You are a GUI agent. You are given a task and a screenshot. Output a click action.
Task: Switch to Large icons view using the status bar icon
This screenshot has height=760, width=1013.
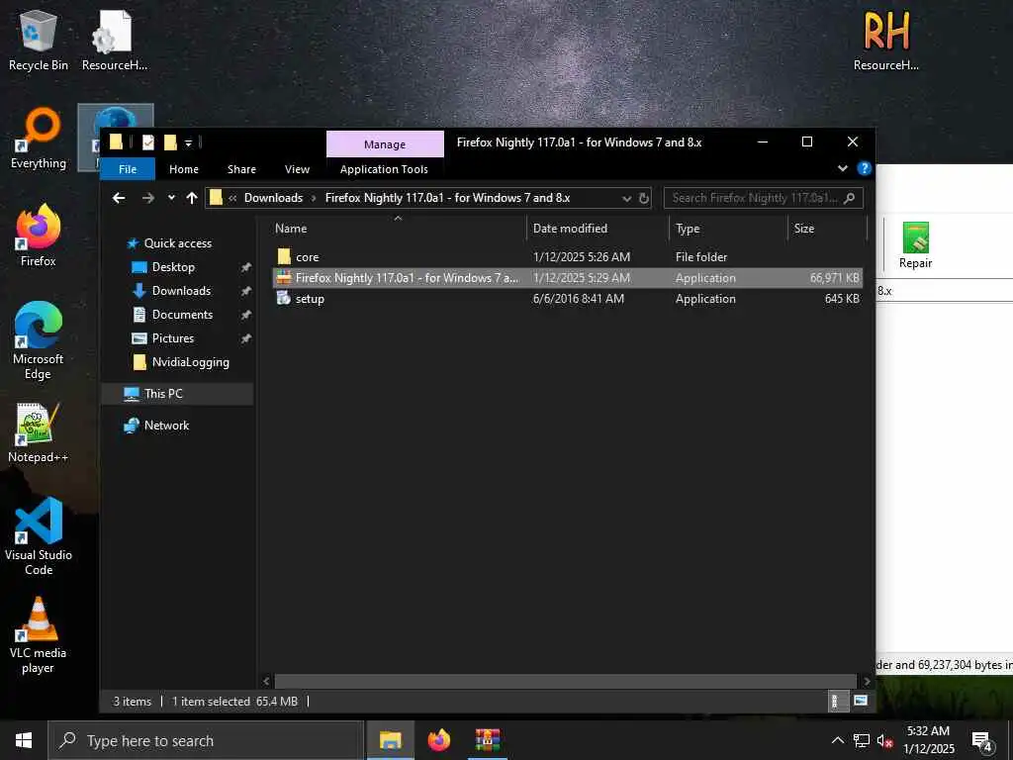coord(860,701)
